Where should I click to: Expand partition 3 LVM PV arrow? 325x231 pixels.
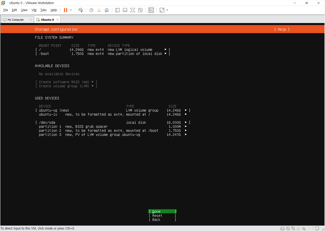pos(186,135)
